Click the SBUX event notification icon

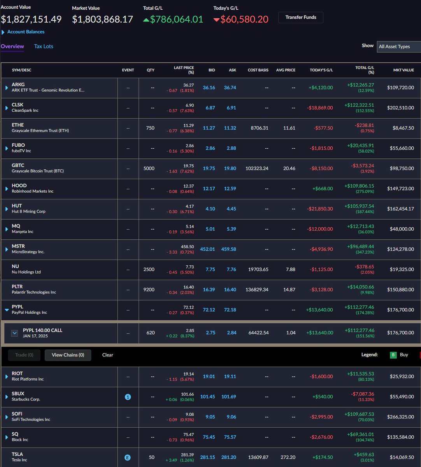click(128, 397)
